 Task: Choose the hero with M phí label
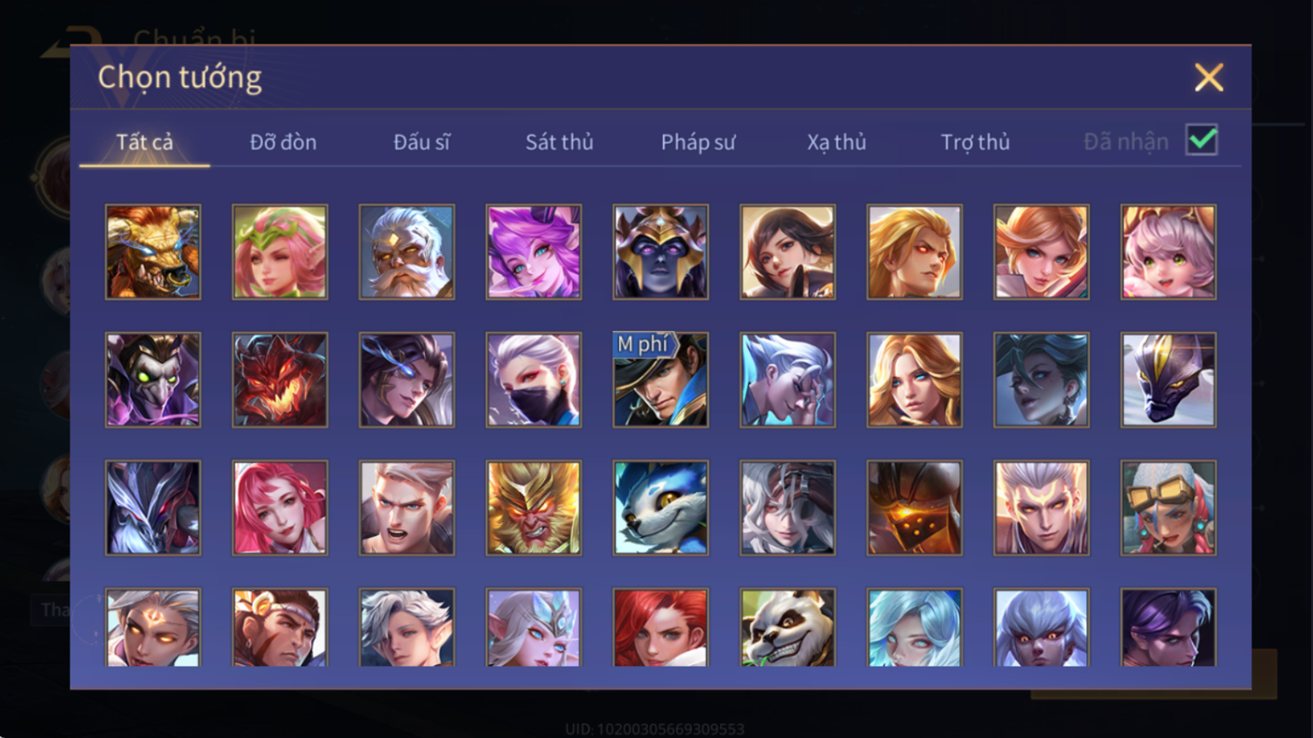point(660,380)
